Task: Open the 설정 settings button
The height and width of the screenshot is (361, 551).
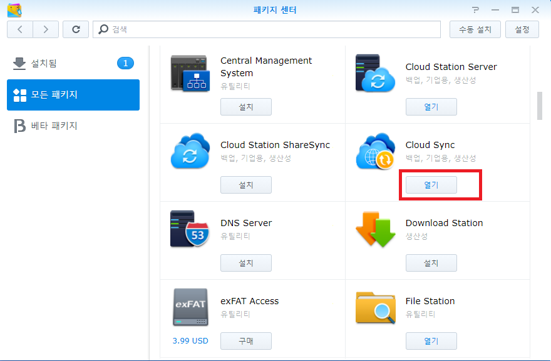Action: point(522,29)
